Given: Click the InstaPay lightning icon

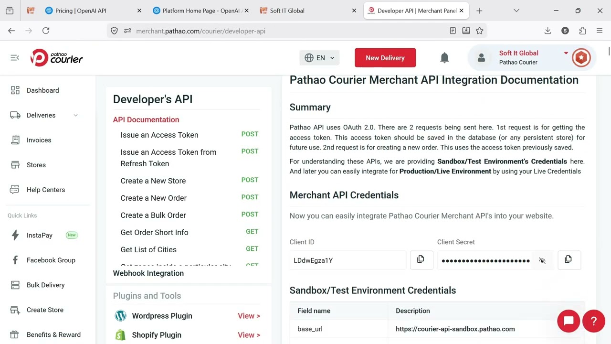Looking at the screenshot, I should (x=15, y=235).
